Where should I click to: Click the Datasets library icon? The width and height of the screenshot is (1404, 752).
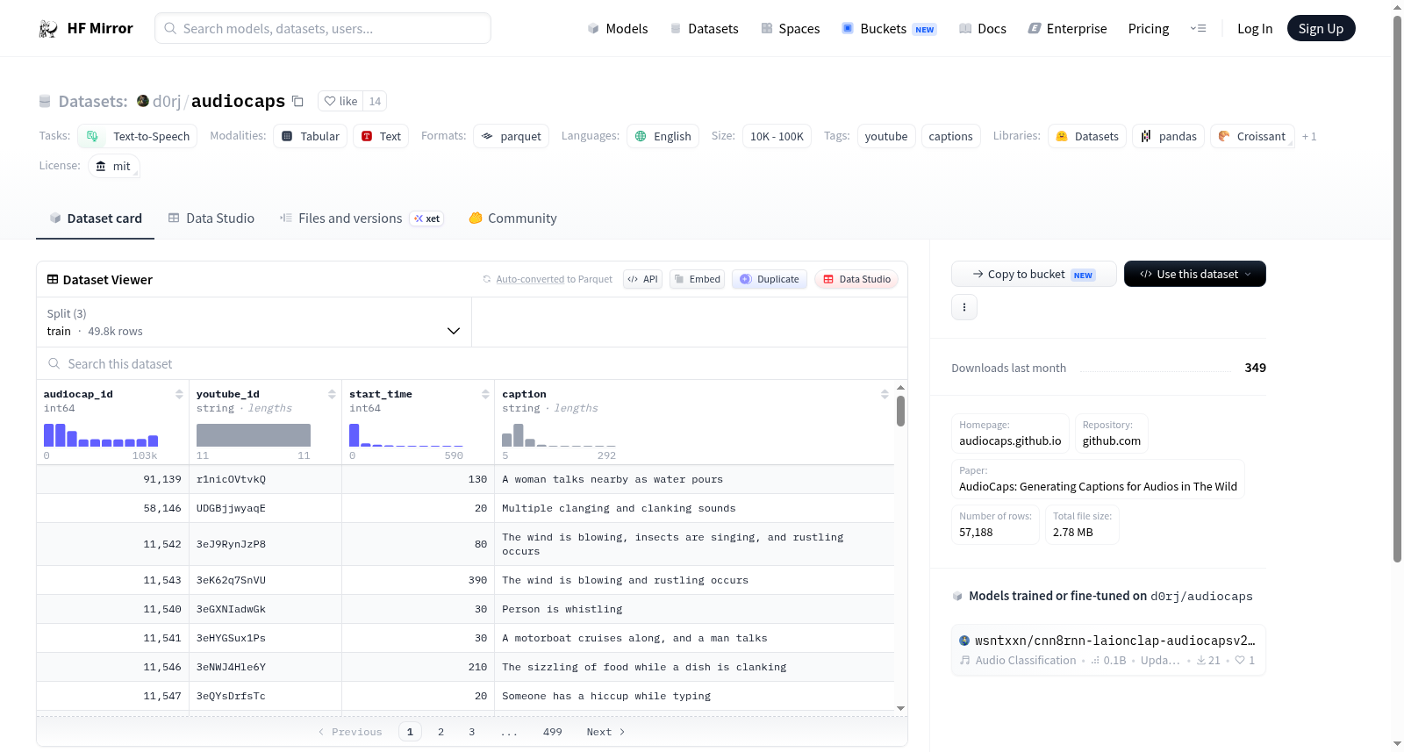click(1062, 136)
